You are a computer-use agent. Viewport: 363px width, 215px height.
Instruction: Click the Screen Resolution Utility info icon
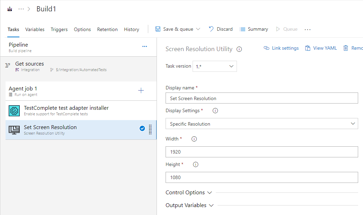[x=239, y=49]
